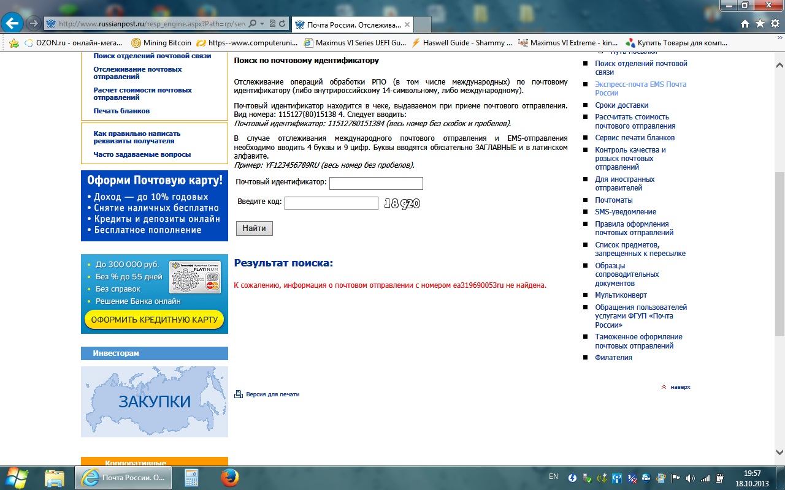Open Версия для печати link
Screen dimensions: 785x490
(x=273, y=394)
